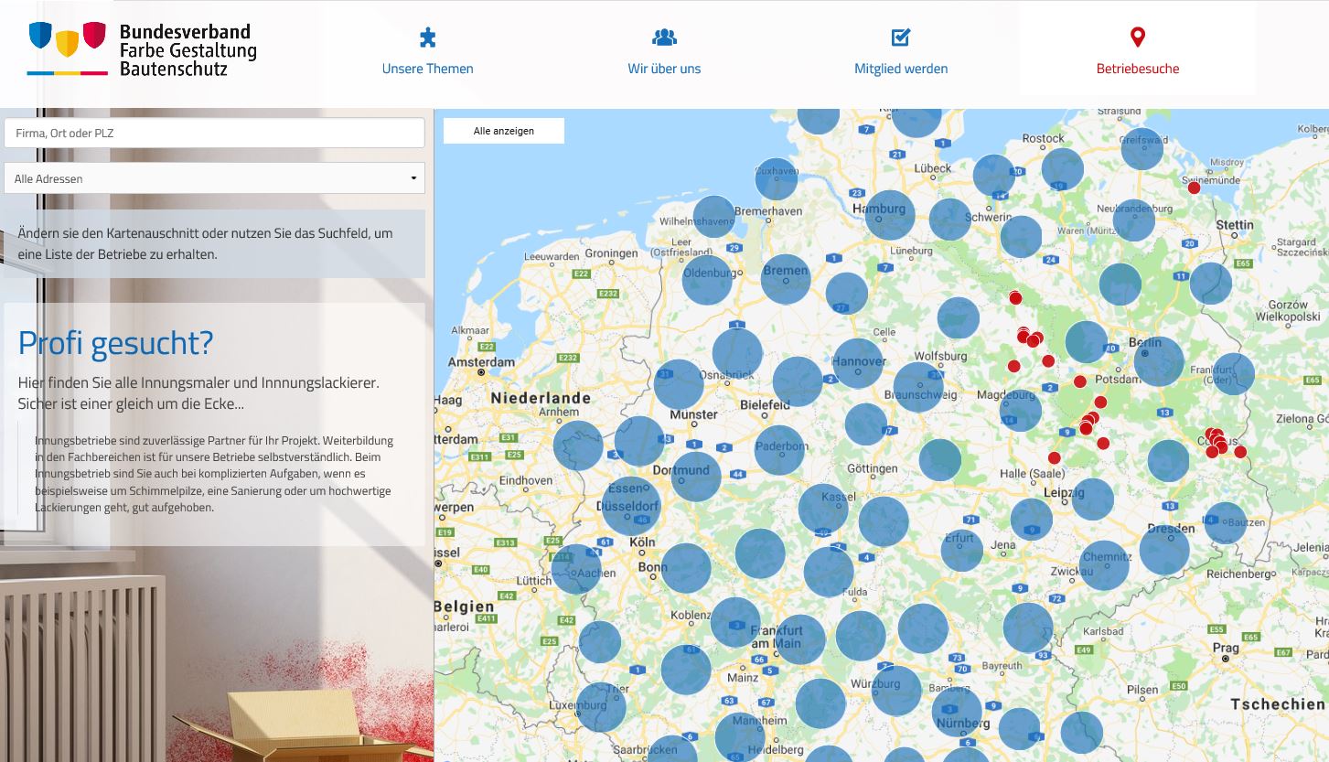Click the Alle anzeigen button on the map
This screenshot has height=762, width=1329.
(504, 131)
